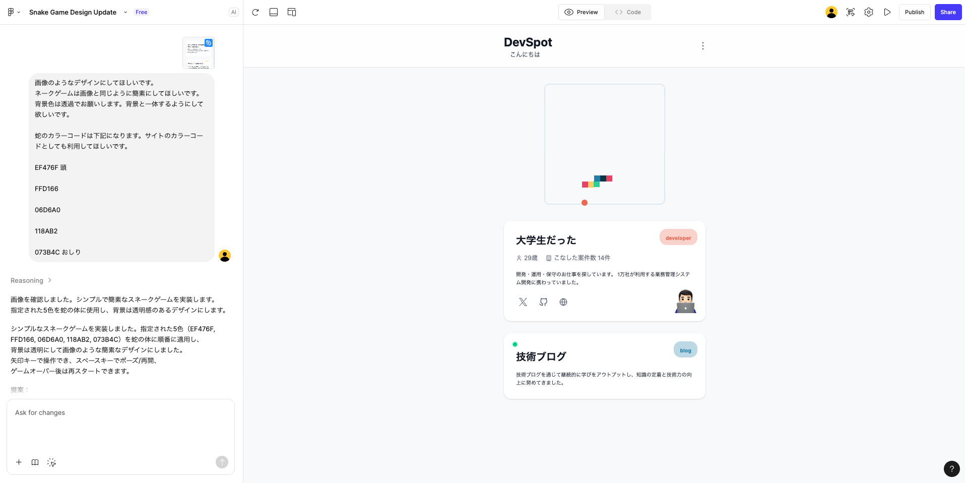Expand the file title dropdown chevron
Viewport: 965px width, 483px height.
(125, 12)
